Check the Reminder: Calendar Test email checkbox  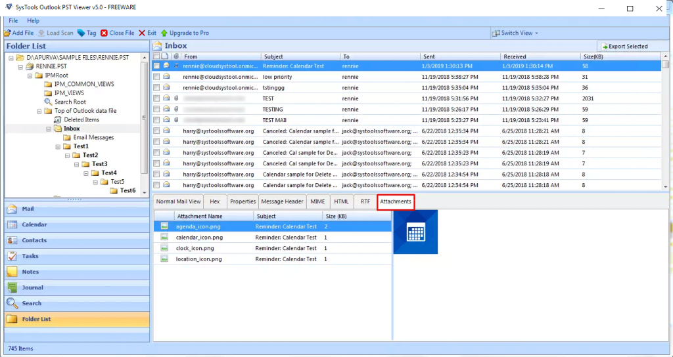coord(156,66)
